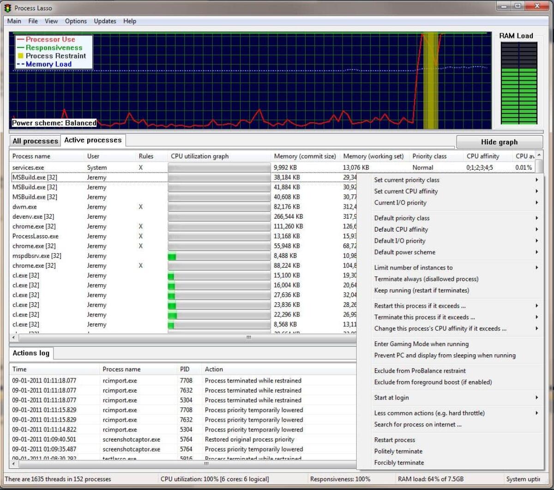The image size is (554, 490).
Task: Click the Process Lasso traffic light icon
Action: click(x=6, y=7)
